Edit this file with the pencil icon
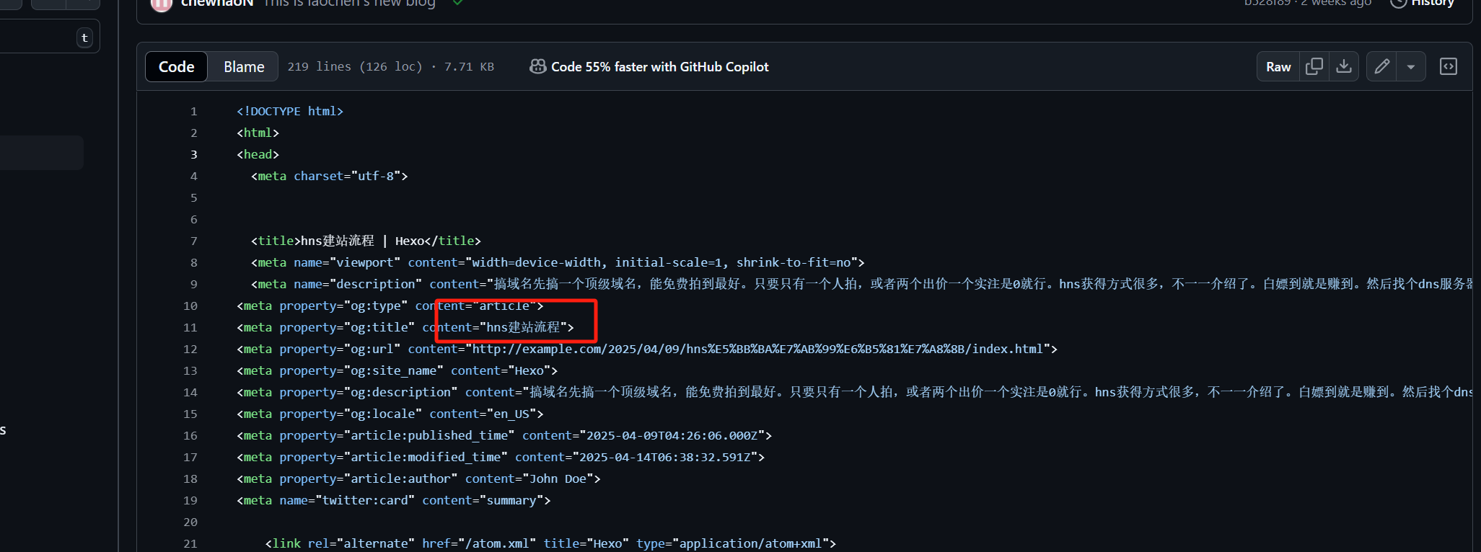Viewport: 1481px width, 552px height. pyautogui.click(x=1381, y=66)
